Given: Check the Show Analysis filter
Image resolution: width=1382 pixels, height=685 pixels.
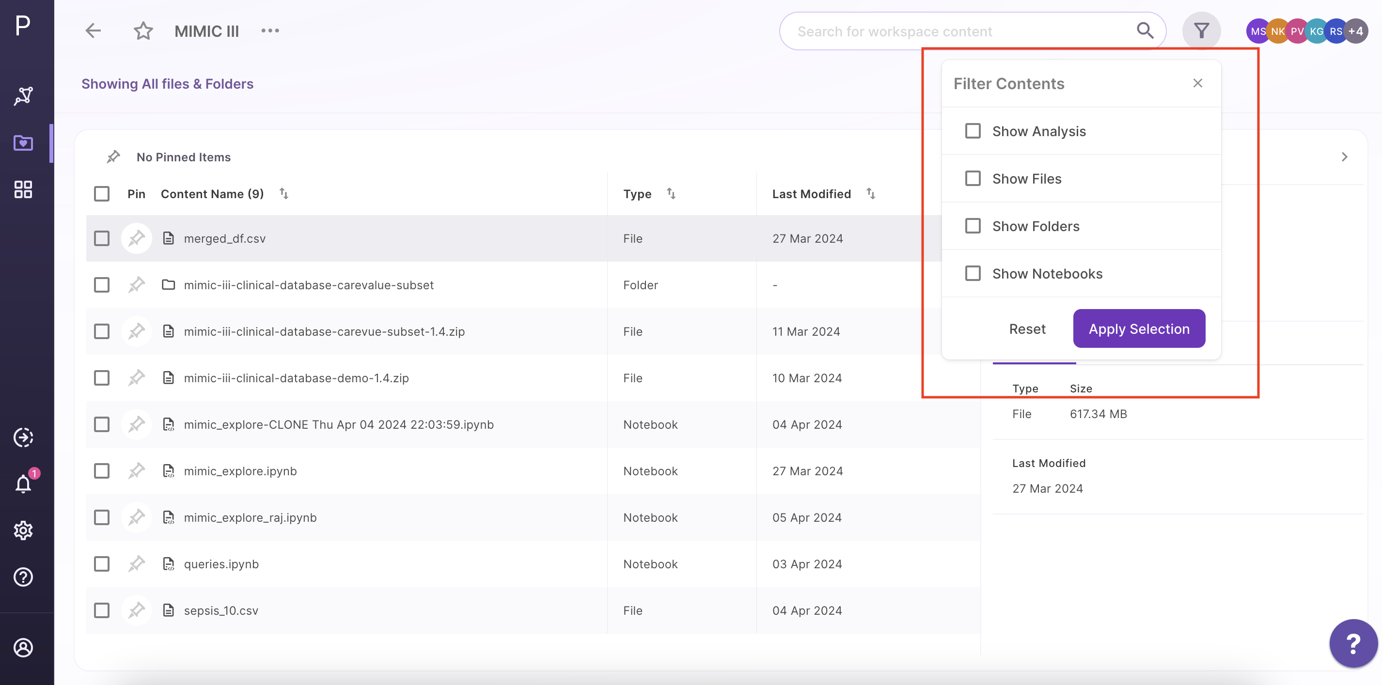Looking at the screenshot, I should click(x=973, y=131).
